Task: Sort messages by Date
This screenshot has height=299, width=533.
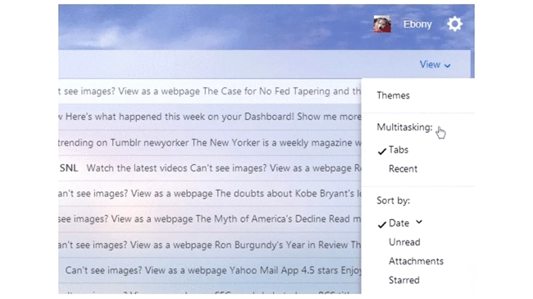Action: pos(399,223)
